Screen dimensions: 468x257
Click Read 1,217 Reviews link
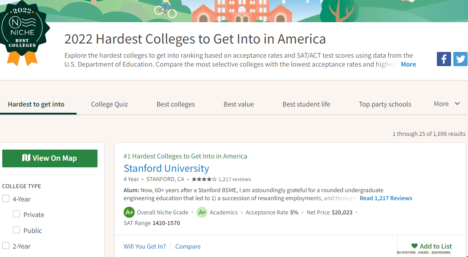[x=386, y=198]
